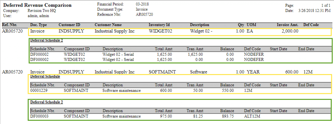Select SOFTMAINT inventory ID in invoice row
Image resolution: width=334 pixels, height=124 pixels.
162,72
